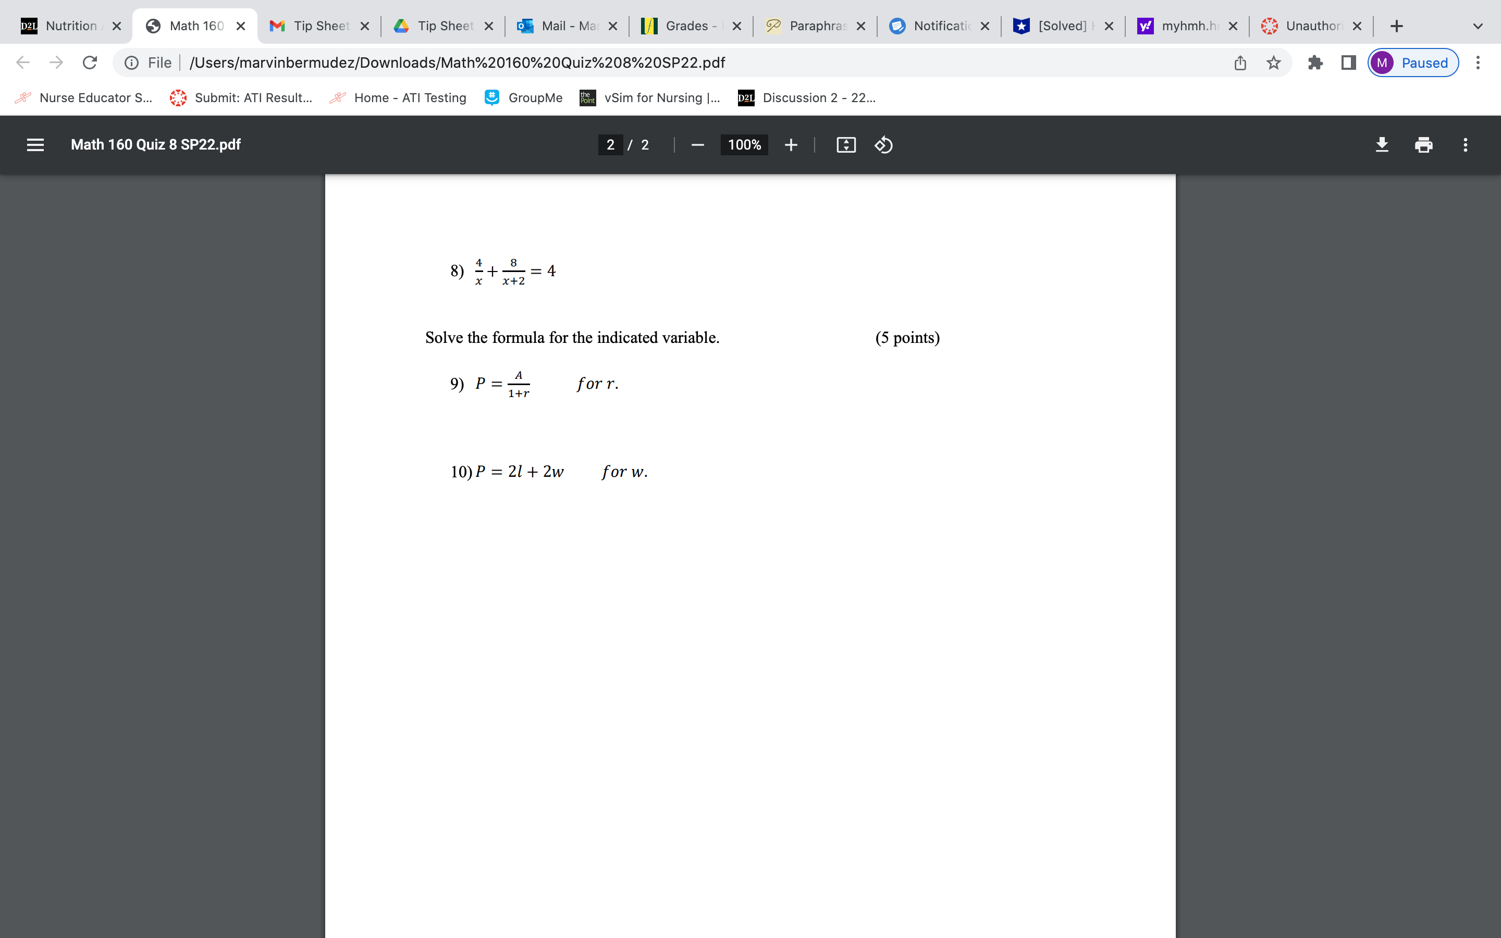
Task: Zoom in on the PDF
Action: (x=792, y=144)
